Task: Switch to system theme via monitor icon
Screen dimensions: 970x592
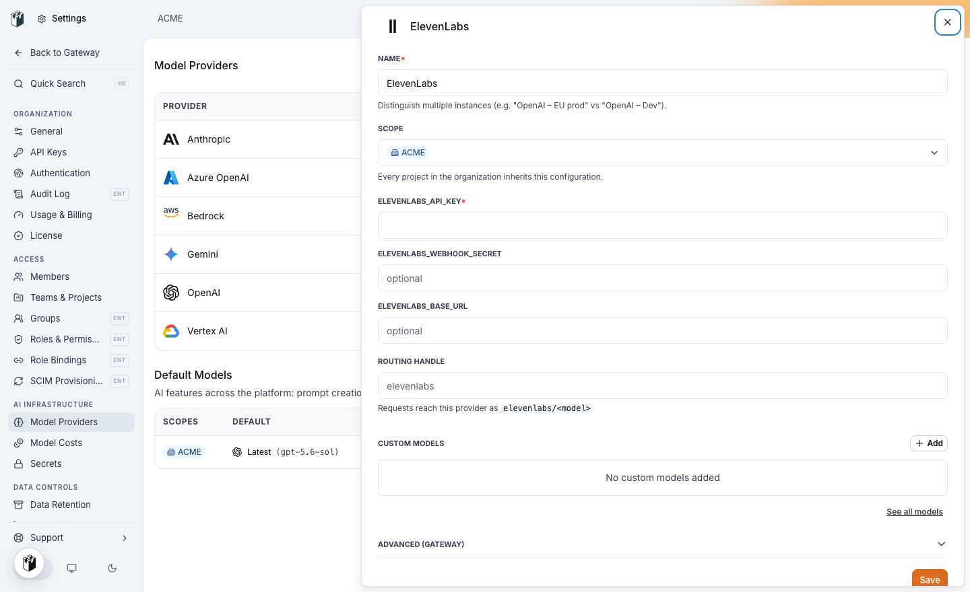Action: coord(71,568)
